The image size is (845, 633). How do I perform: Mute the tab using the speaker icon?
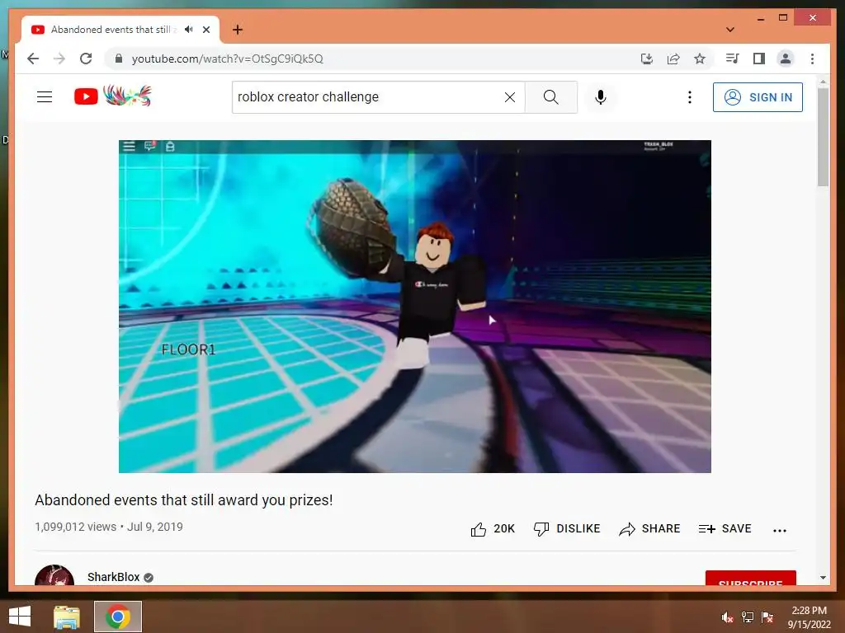click(x=188, y=30)
